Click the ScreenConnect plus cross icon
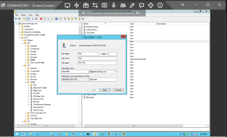Image resolution: width=227 pixels, height=137 pixels. click(x=151, y=5)
